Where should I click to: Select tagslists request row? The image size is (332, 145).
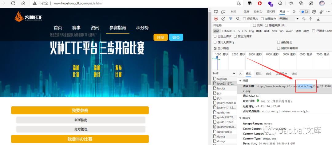224,79
